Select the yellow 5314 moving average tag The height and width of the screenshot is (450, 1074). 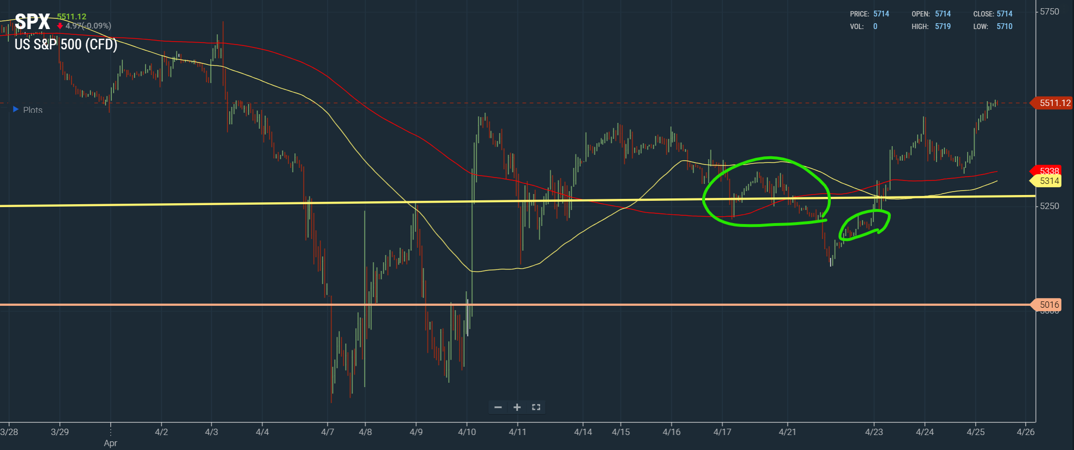1046,181
